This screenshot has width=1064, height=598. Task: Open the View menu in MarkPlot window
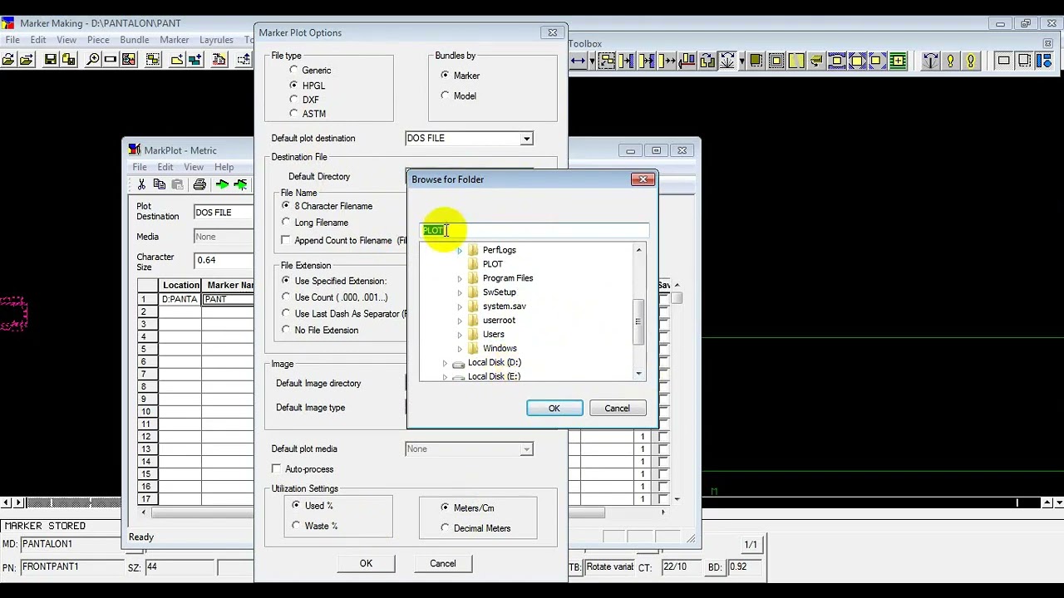(x=194, y=167)
